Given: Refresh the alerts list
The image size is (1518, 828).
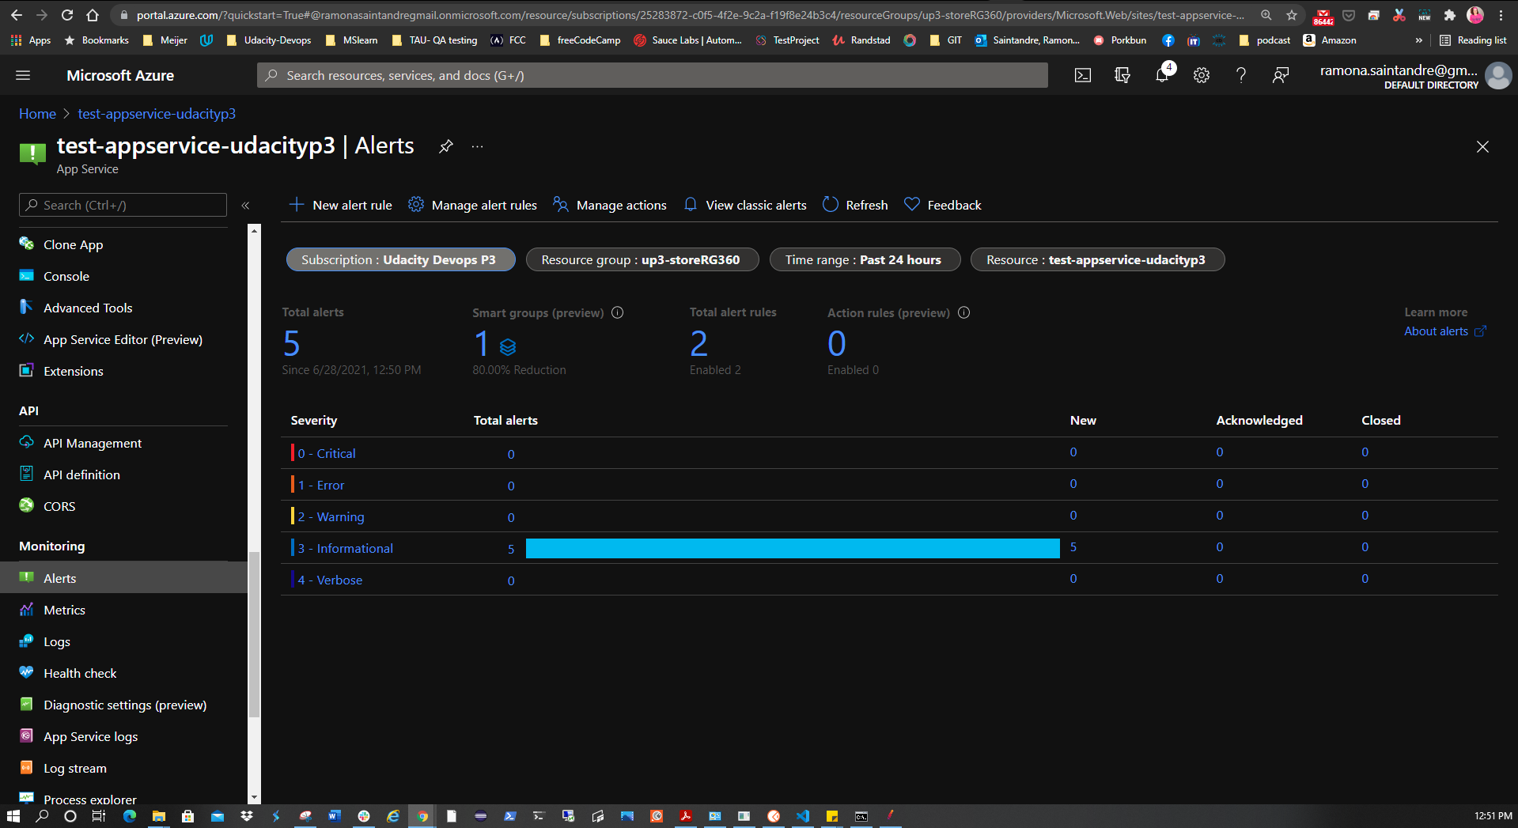Looking at the screenshot, I should pyautogui.click(x=855, y=205).
